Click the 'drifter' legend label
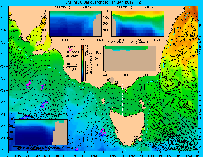 coord(71,47)
